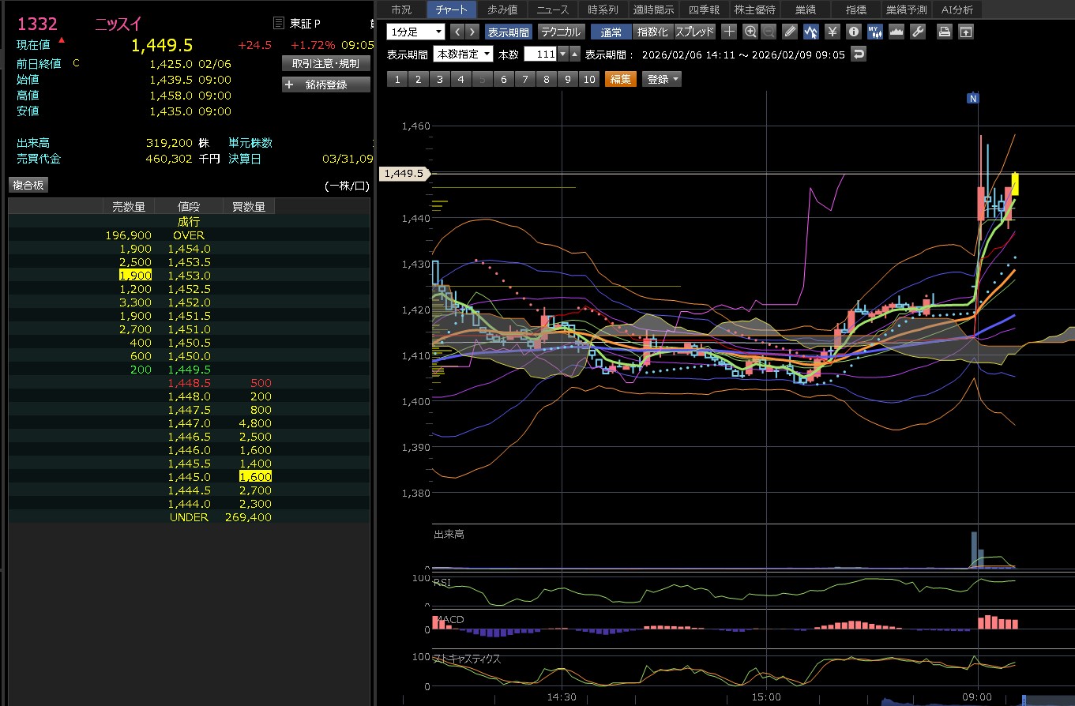The height and width of the screenshot is (706, 1075).
Task: Click the yen symbol icon
Action: point(832,32)
